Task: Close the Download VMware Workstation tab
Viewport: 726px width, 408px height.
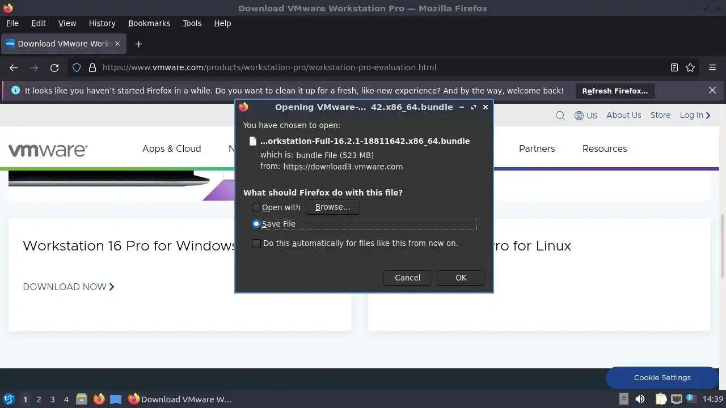Action: [x=117, y=44]
